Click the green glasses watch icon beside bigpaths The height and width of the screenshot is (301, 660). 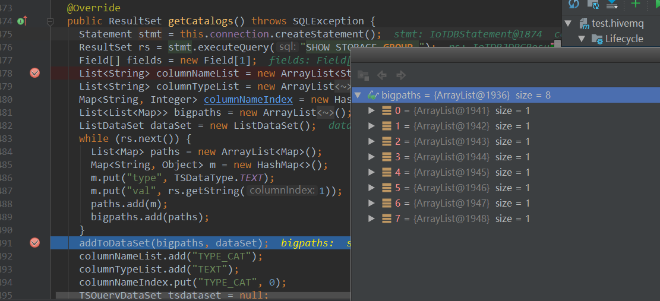tap(373, 96)
